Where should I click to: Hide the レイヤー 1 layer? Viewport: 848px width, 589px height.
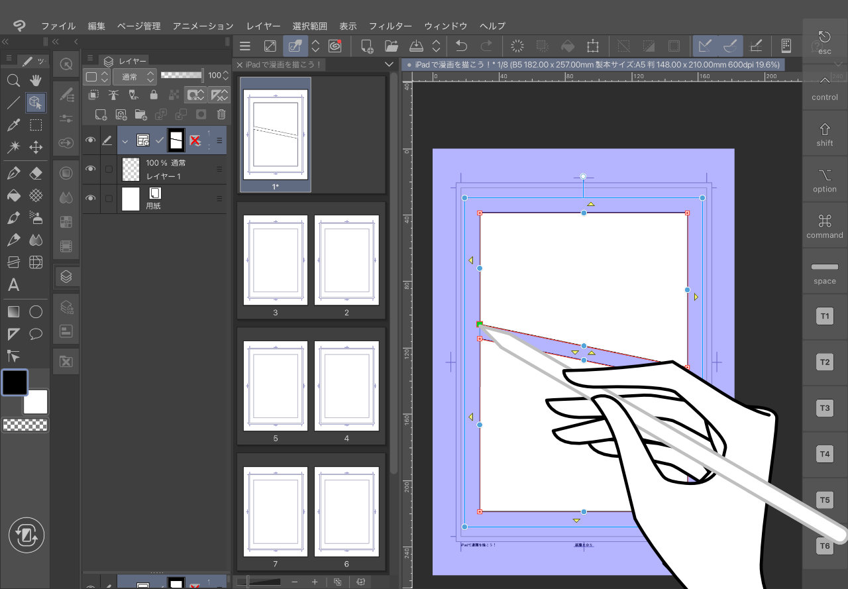(x=90, y=170)
